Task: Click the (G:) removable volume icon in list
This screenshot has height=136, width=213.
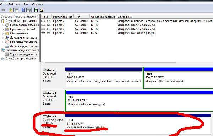Action: tap(43, 33)
